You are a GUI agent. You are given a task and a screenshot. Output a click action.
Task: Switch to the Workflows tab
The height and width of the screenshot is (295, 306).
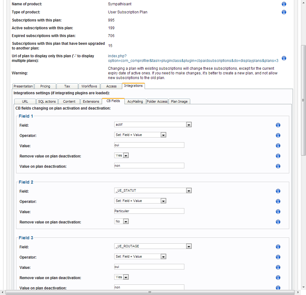click(89, 86)
